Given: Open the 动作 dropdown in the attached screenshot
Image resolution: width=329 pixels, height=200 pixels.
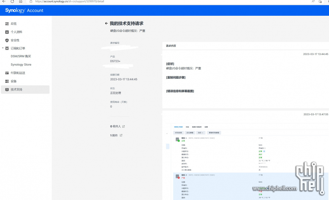Looking at the screenshot, I should point(200,133).
